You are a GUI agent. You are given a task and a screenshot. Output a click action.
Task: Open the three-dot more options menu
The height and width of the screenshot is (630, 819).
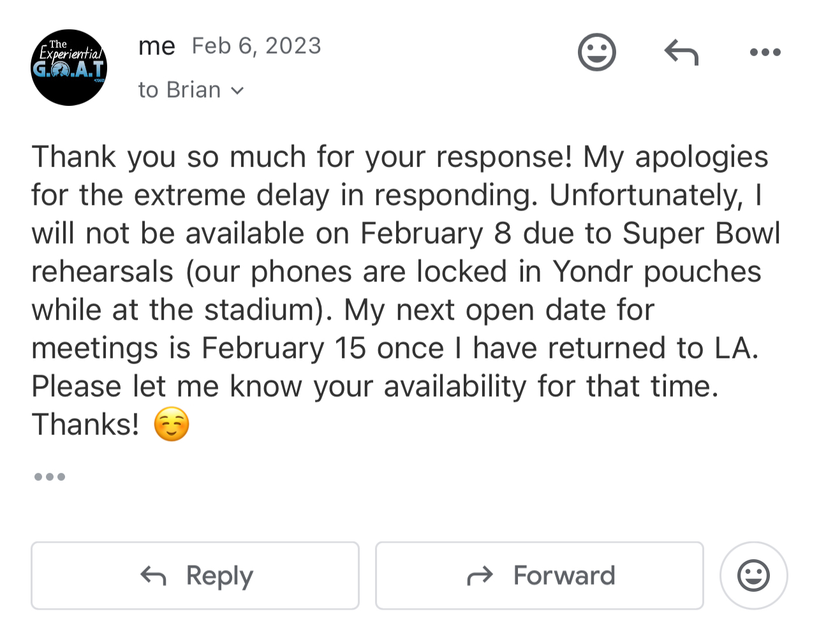click(765, 52)
